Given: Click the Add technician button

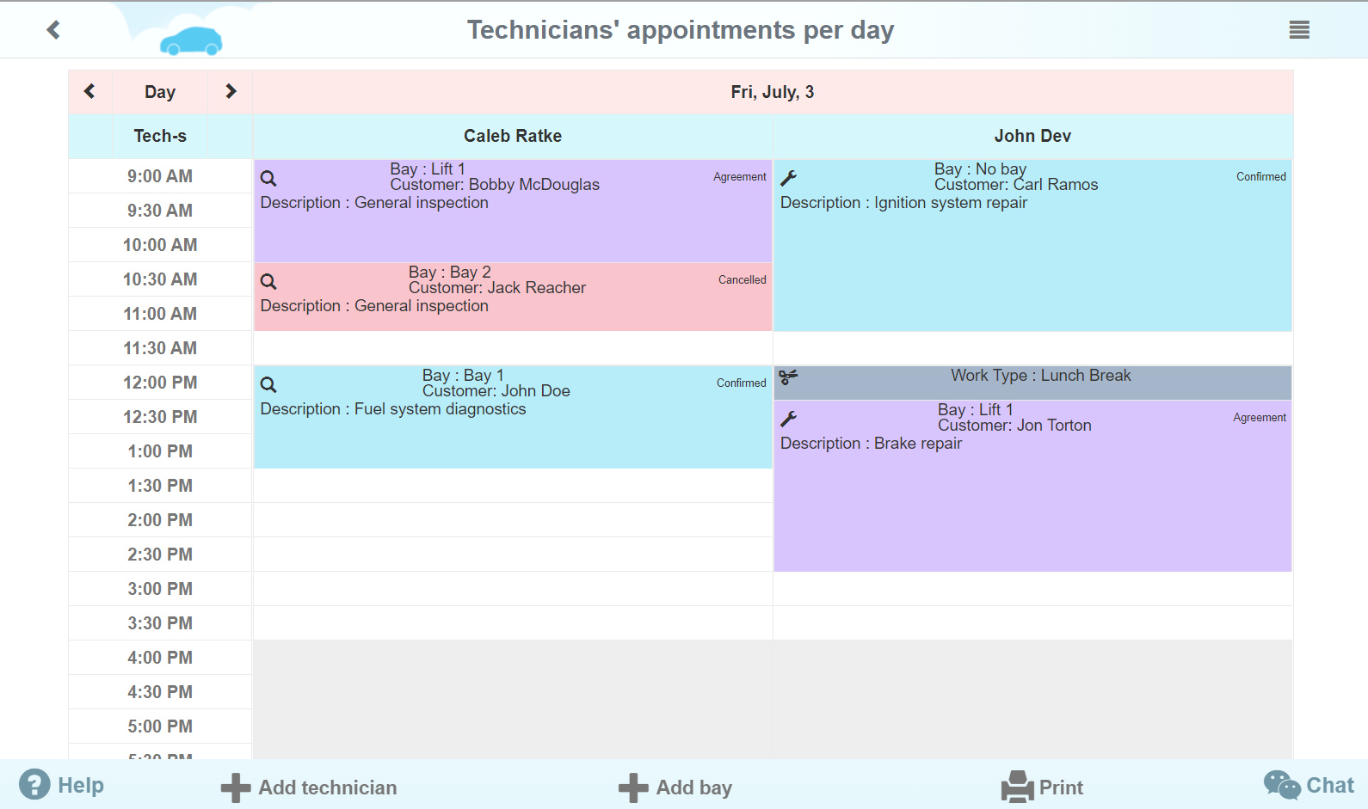Looking at the screenshot, I should [310, 788].
